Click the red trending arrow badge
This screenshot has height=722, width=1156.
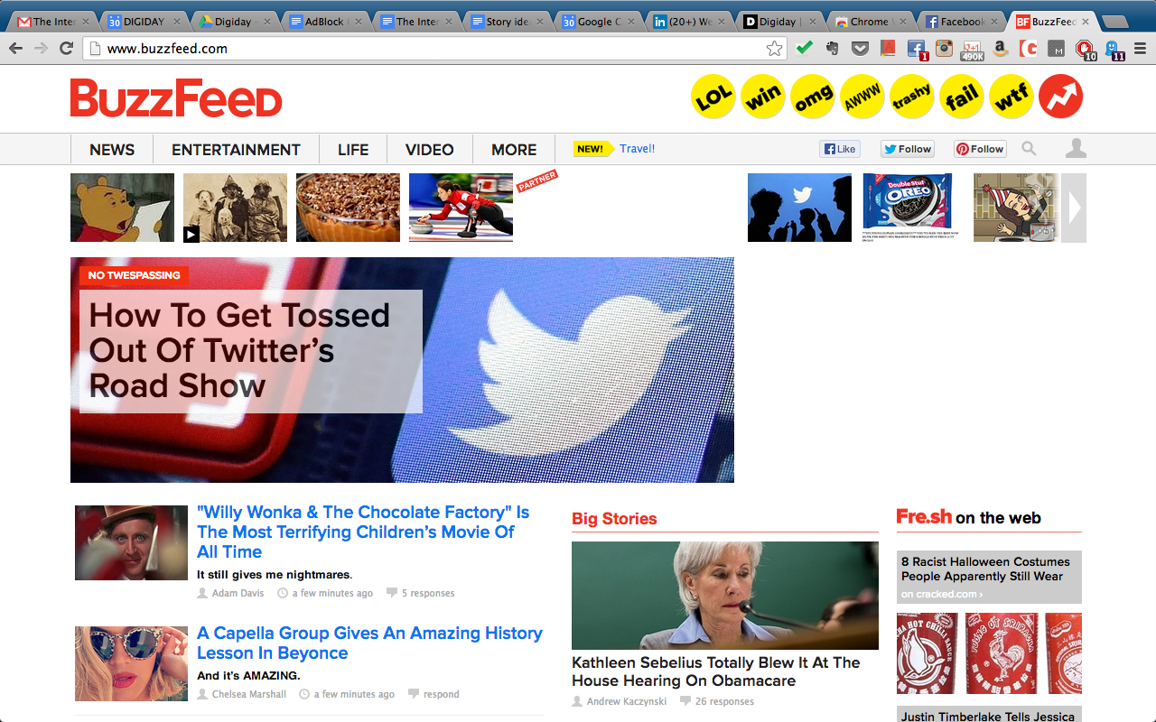(x=1060, y=97)
